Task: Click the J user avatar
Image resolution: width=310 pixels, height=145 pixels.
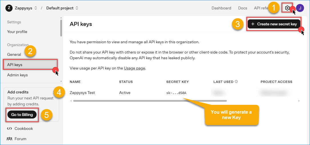Action: coord(300,8)
